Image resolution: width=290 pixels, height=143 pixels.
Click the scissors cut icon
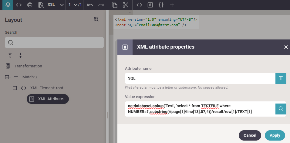(125, 5)
